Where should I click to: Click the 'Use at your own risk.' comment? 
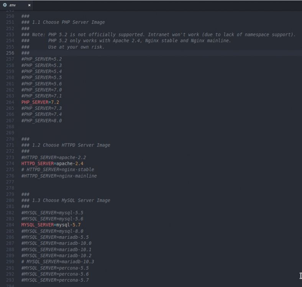point(76,47)
